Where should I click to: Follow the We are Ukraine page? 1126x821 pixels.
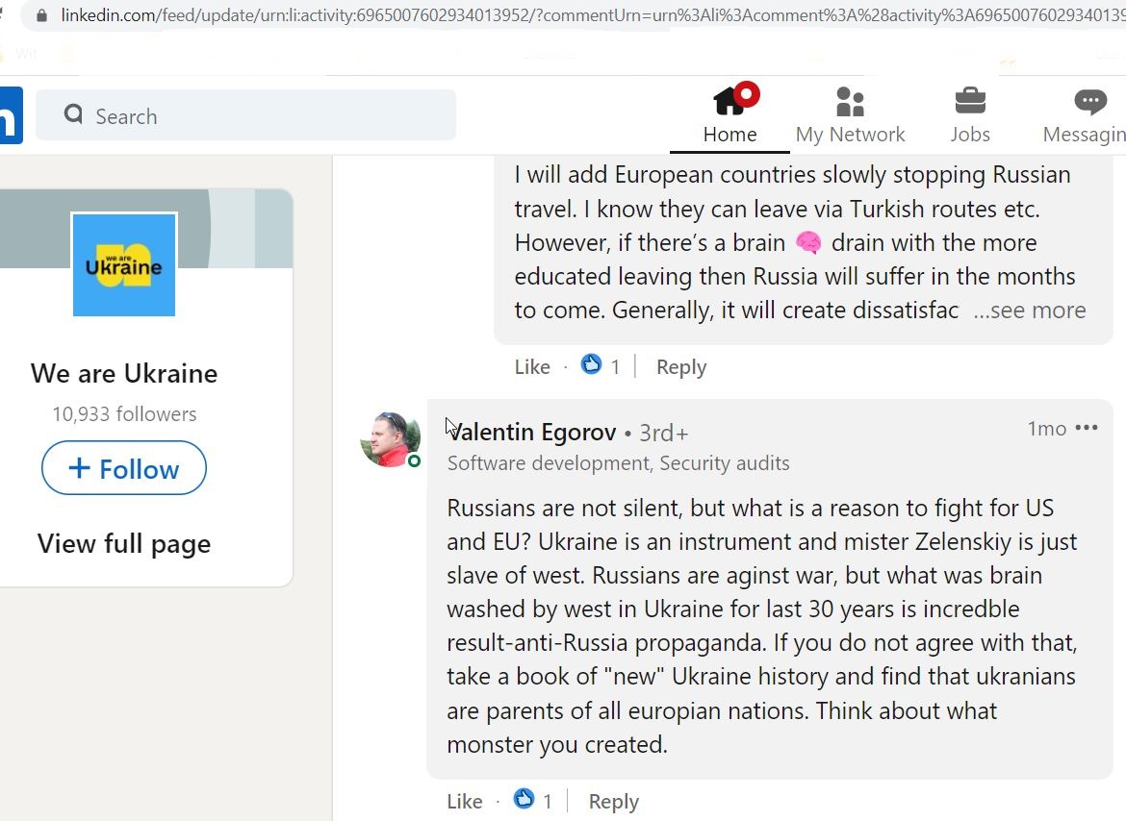pos(124,468)
